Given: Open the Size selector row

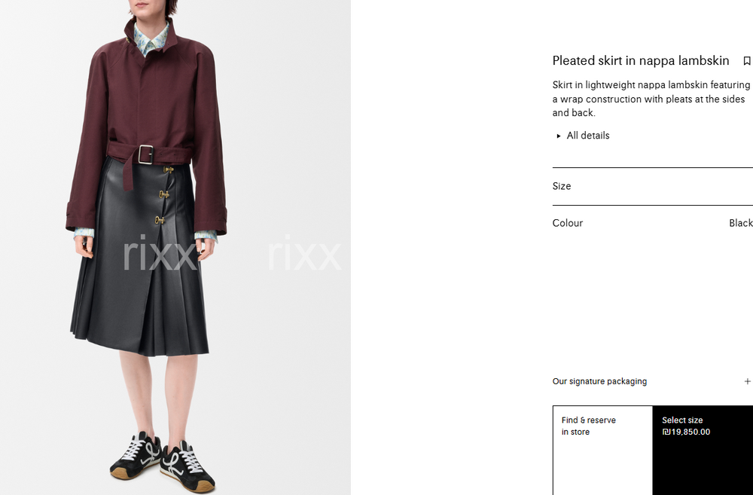Looking at the screenshot, I should click(x=653, y=186).
